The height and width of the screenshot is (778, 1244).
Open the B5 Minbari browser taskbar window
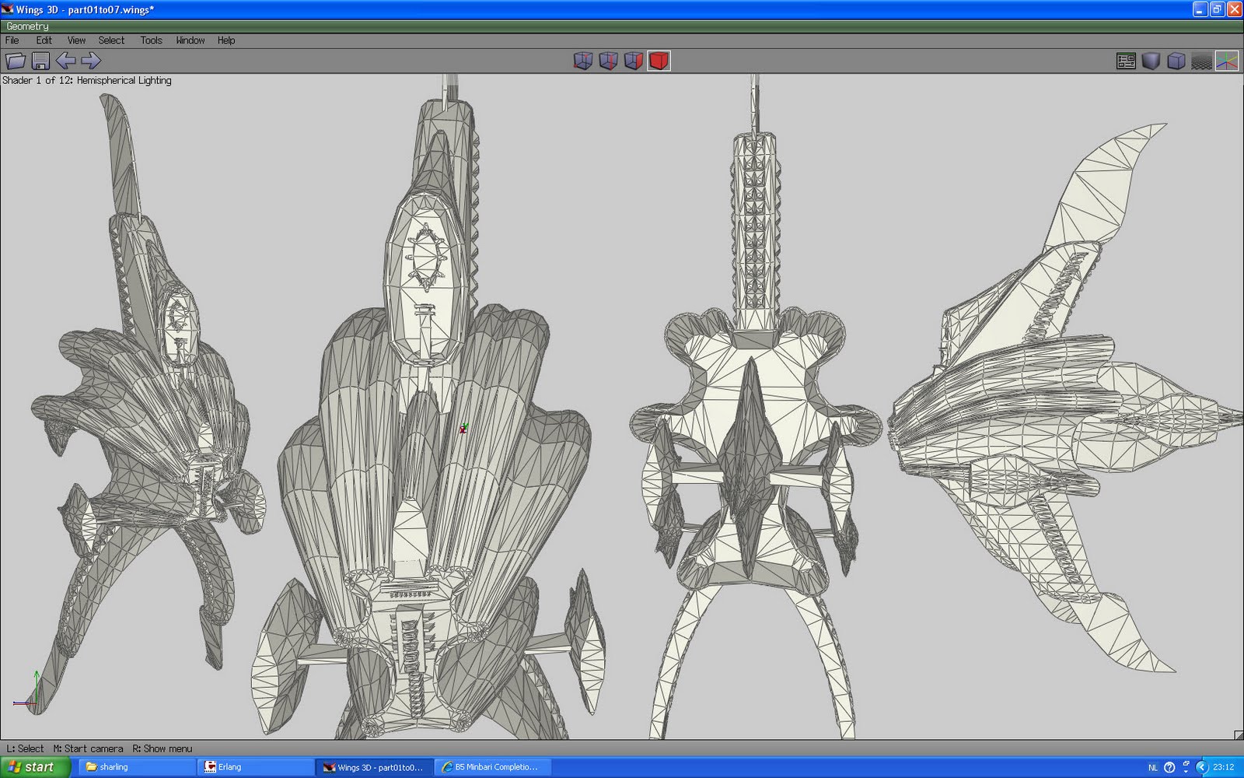click(x=494, y=767)
